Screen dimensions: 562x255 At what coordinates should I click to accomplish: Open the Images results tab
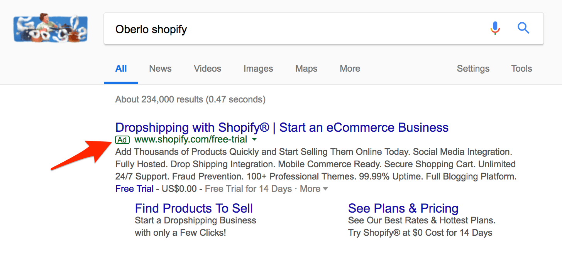258,69
